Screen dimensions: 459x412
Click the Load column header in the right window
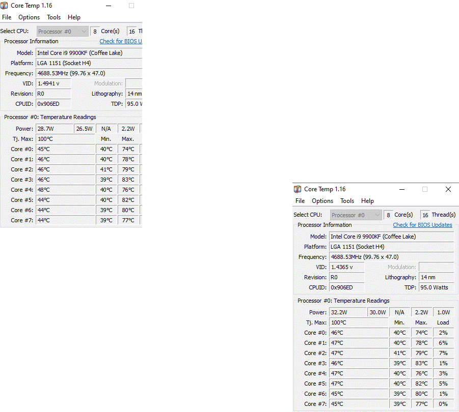pos(443,322)
